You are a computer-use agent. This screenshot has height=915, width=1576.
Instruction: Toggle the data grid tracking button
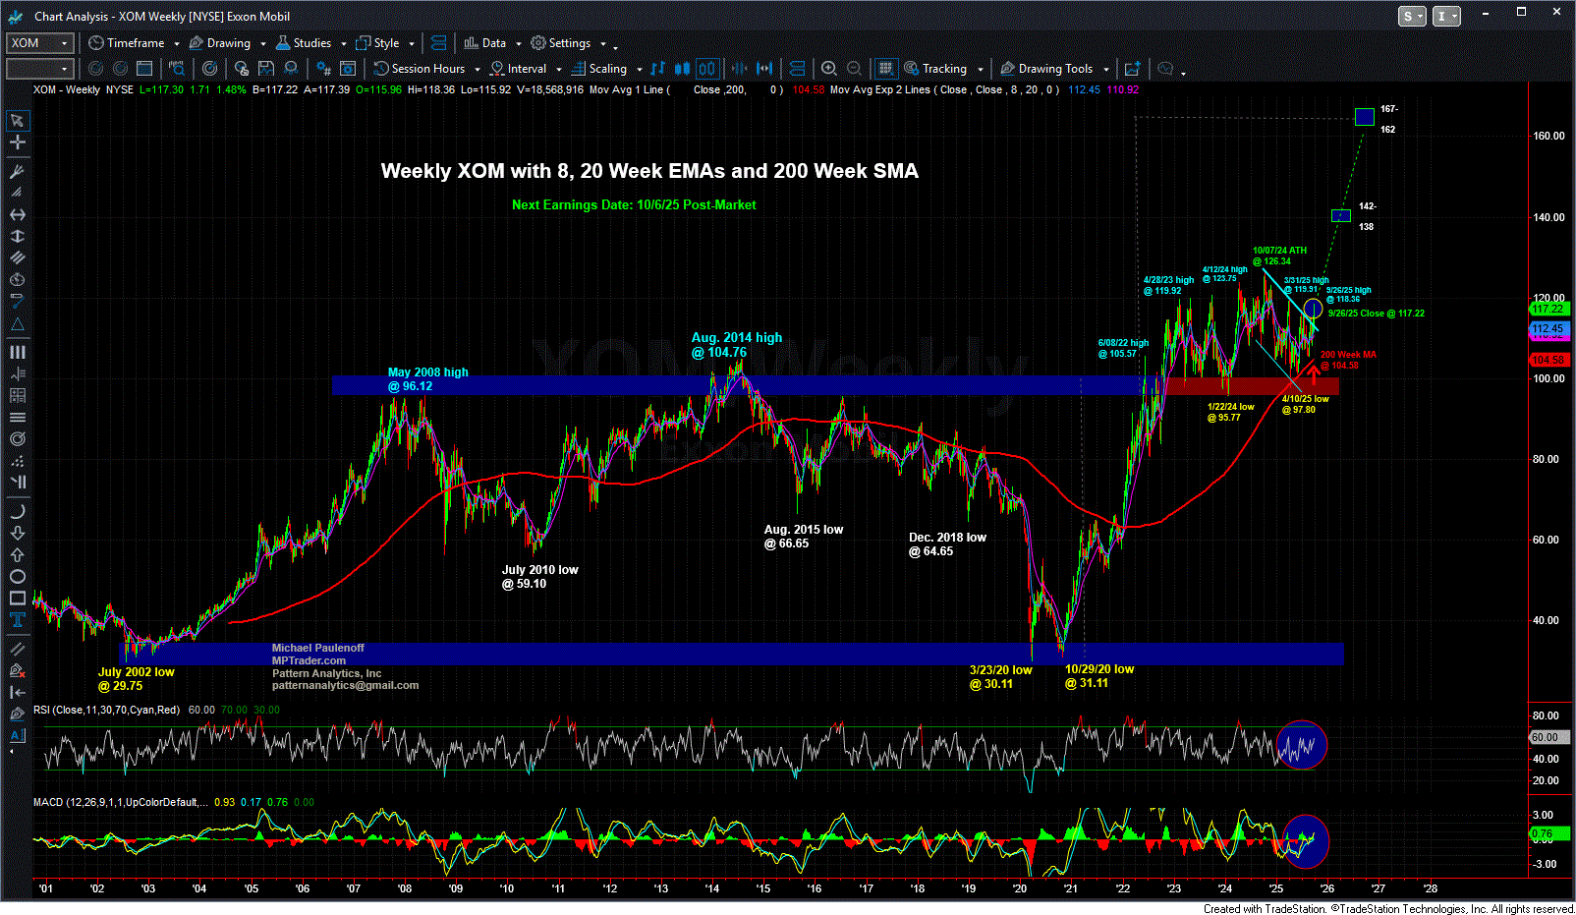(x=886, y=69)
